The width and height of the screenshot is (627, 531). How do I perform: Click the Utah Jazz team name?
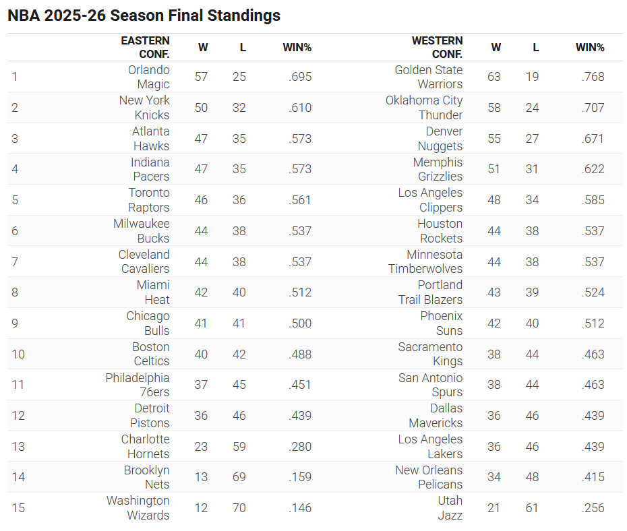450,508
